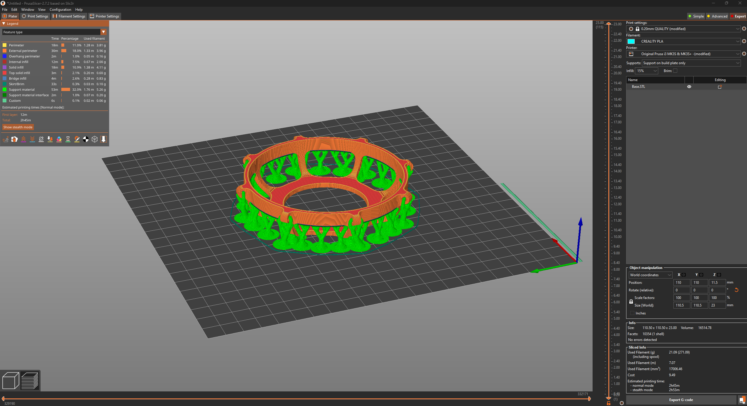Toggle Deretractions visibility icon
The image size is (747, 406).
pyautogui.click(x=32, y=139)
